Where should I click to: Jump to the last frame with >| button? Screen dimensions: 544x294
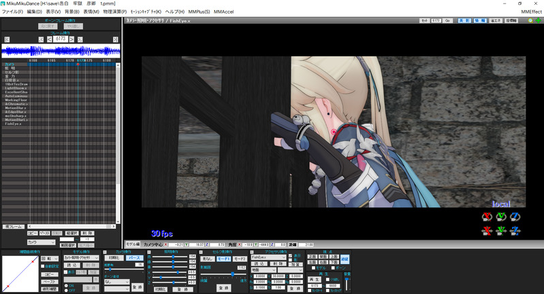click(x=115, y=39)
